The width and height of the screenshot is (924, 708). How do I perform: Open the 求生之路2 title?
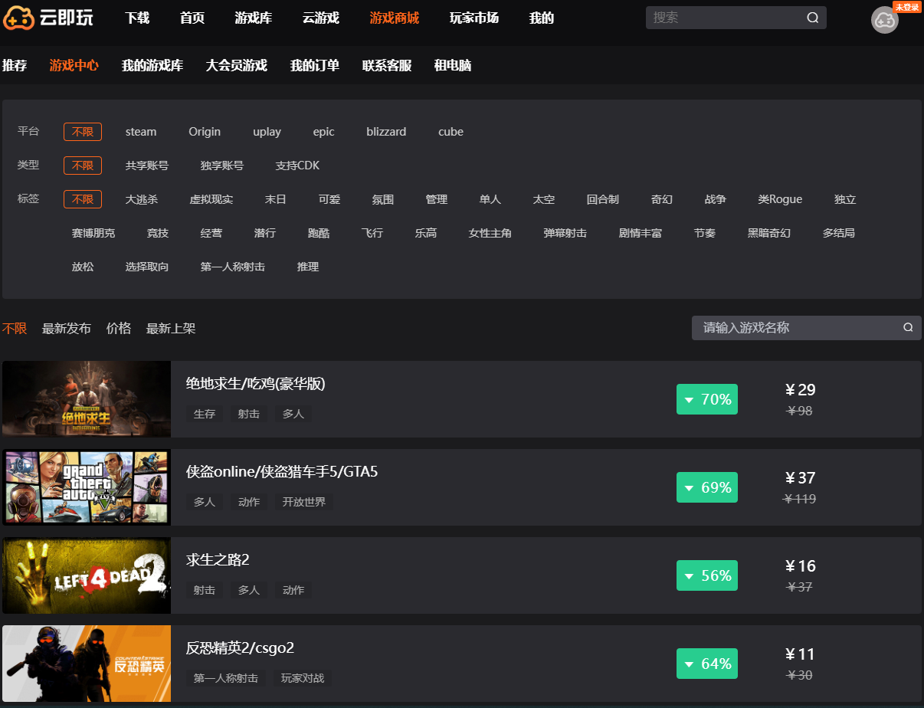[218, 560]
